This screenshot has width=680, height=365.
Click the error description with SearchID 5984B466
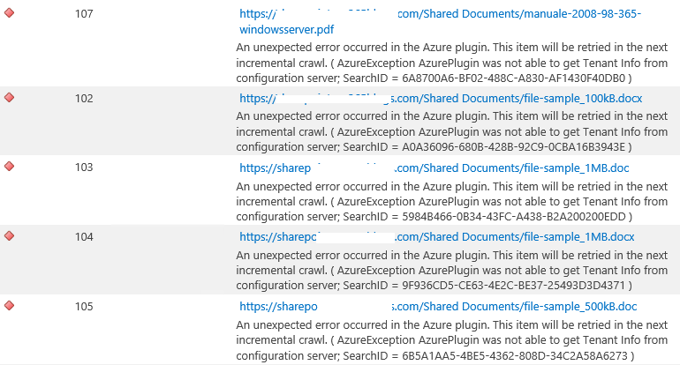452,200
